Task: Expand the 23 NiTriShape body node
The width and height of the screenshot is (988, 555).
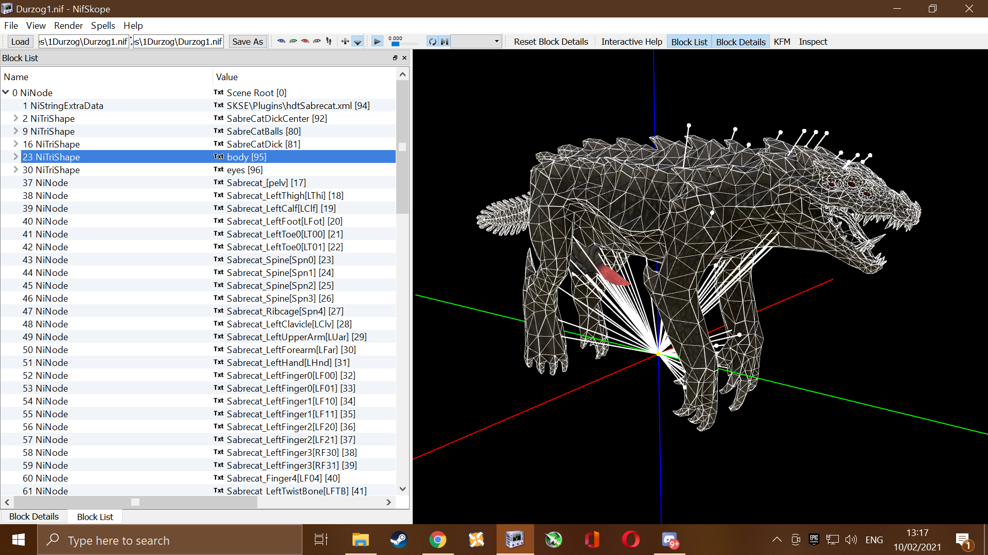Action: 15,157
